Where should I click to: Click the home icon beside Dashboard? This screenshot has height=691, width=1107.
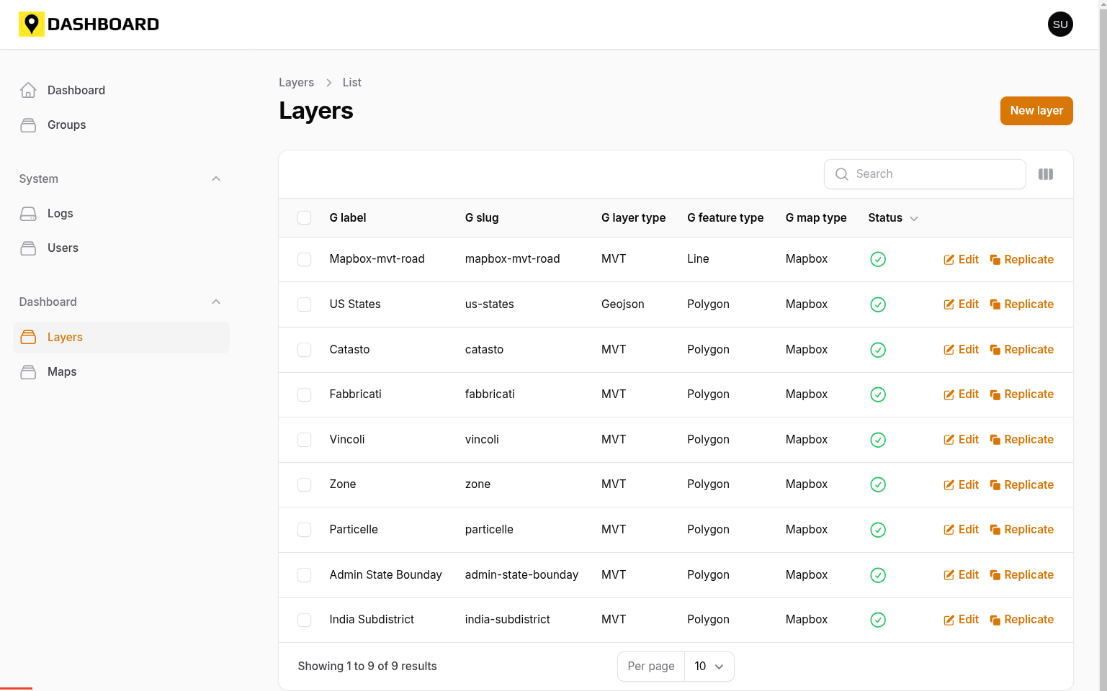click(28, 90)
